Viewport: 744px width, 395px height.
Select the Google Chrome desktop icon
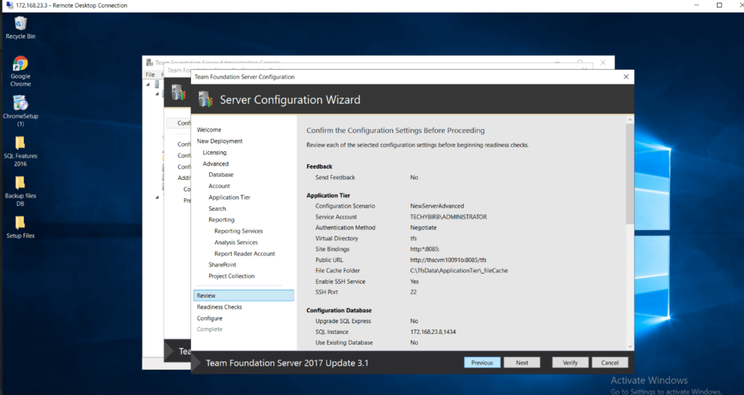20,71
